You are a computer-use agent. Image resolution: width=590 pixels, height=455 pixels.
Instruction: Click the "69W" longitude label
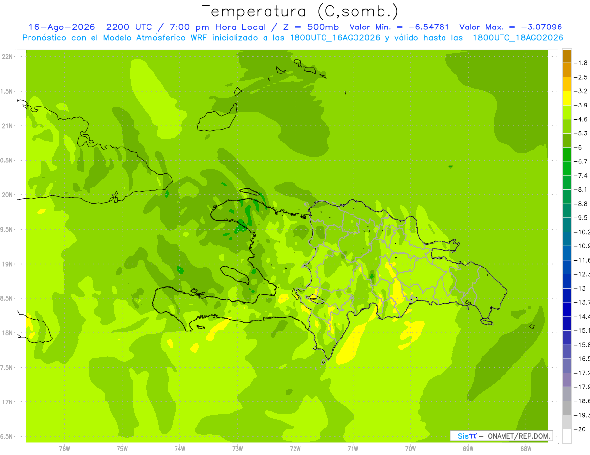(468, 449)
